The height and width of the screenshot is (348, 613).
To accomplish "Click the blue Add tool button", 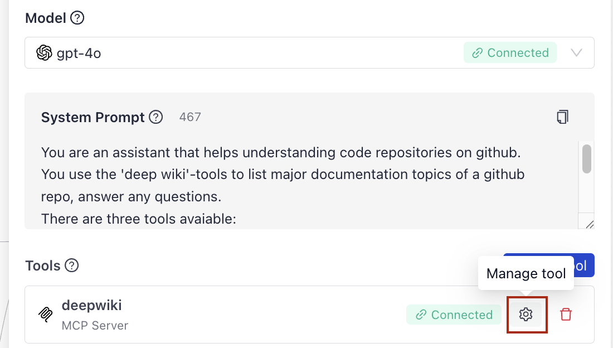I will tap(582, 265).
